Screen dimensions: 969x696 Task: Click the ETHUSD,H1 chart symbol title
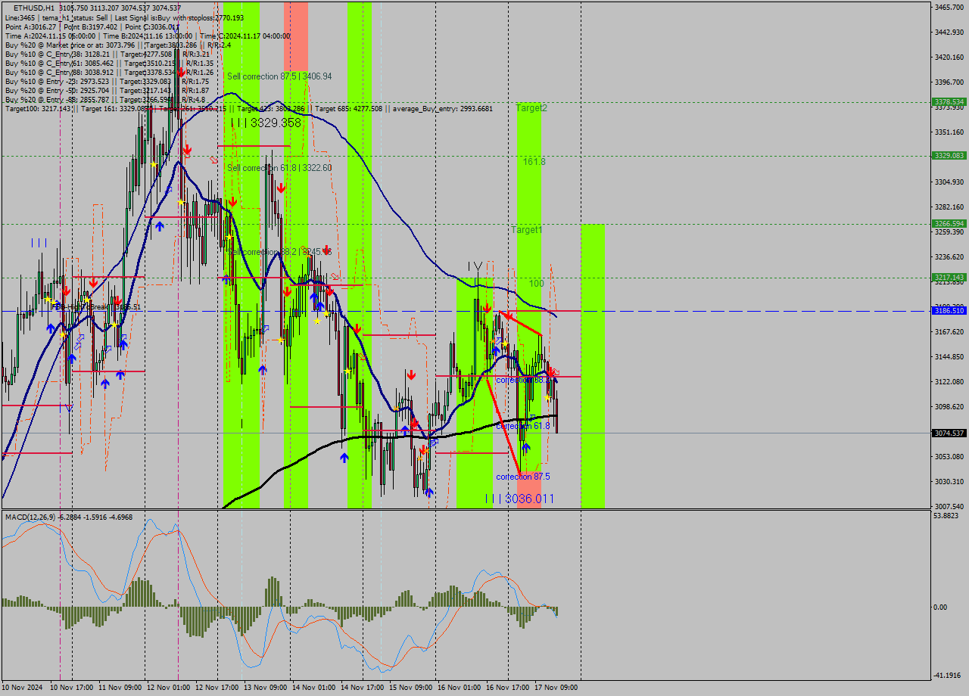(33, 8)
